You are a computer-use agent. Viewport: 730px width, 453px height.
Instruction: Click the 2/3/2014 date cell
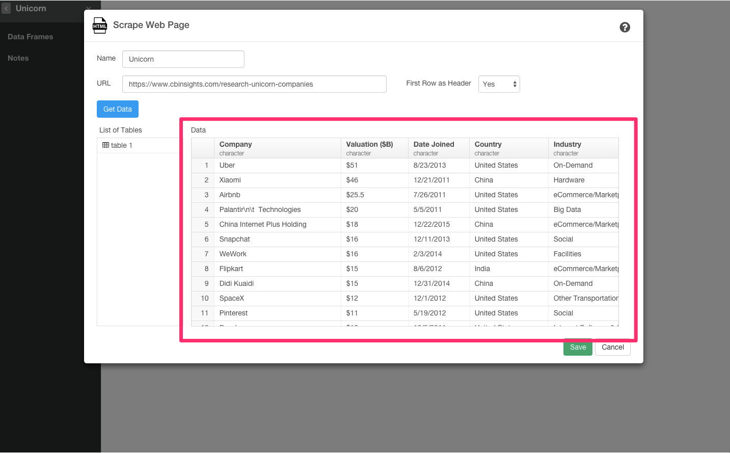[439, 254]
